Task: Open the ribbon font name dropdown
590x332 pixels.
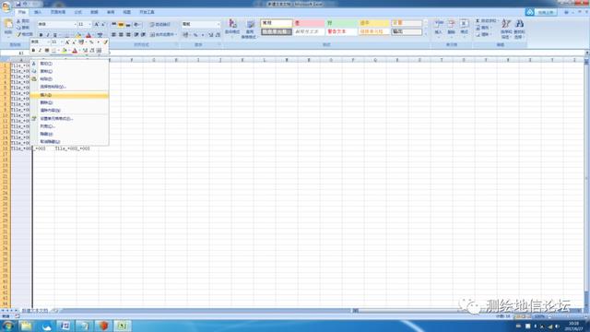Action: click(75, 24)
